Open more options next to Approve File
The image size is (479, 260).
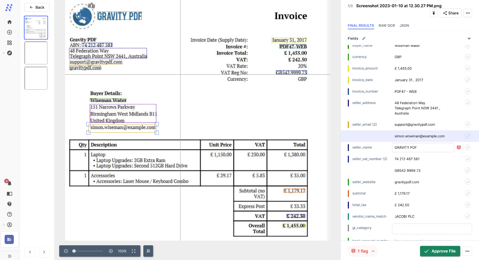(467, 251)
